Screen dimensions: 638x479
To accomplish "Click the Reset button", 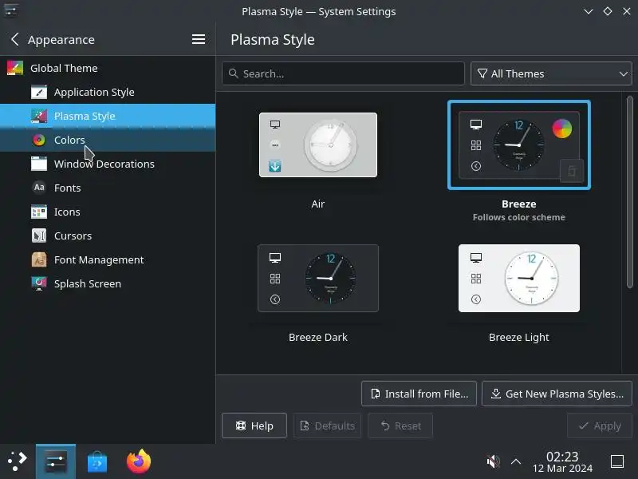I will pyautogui.click(x=400, y=426).
